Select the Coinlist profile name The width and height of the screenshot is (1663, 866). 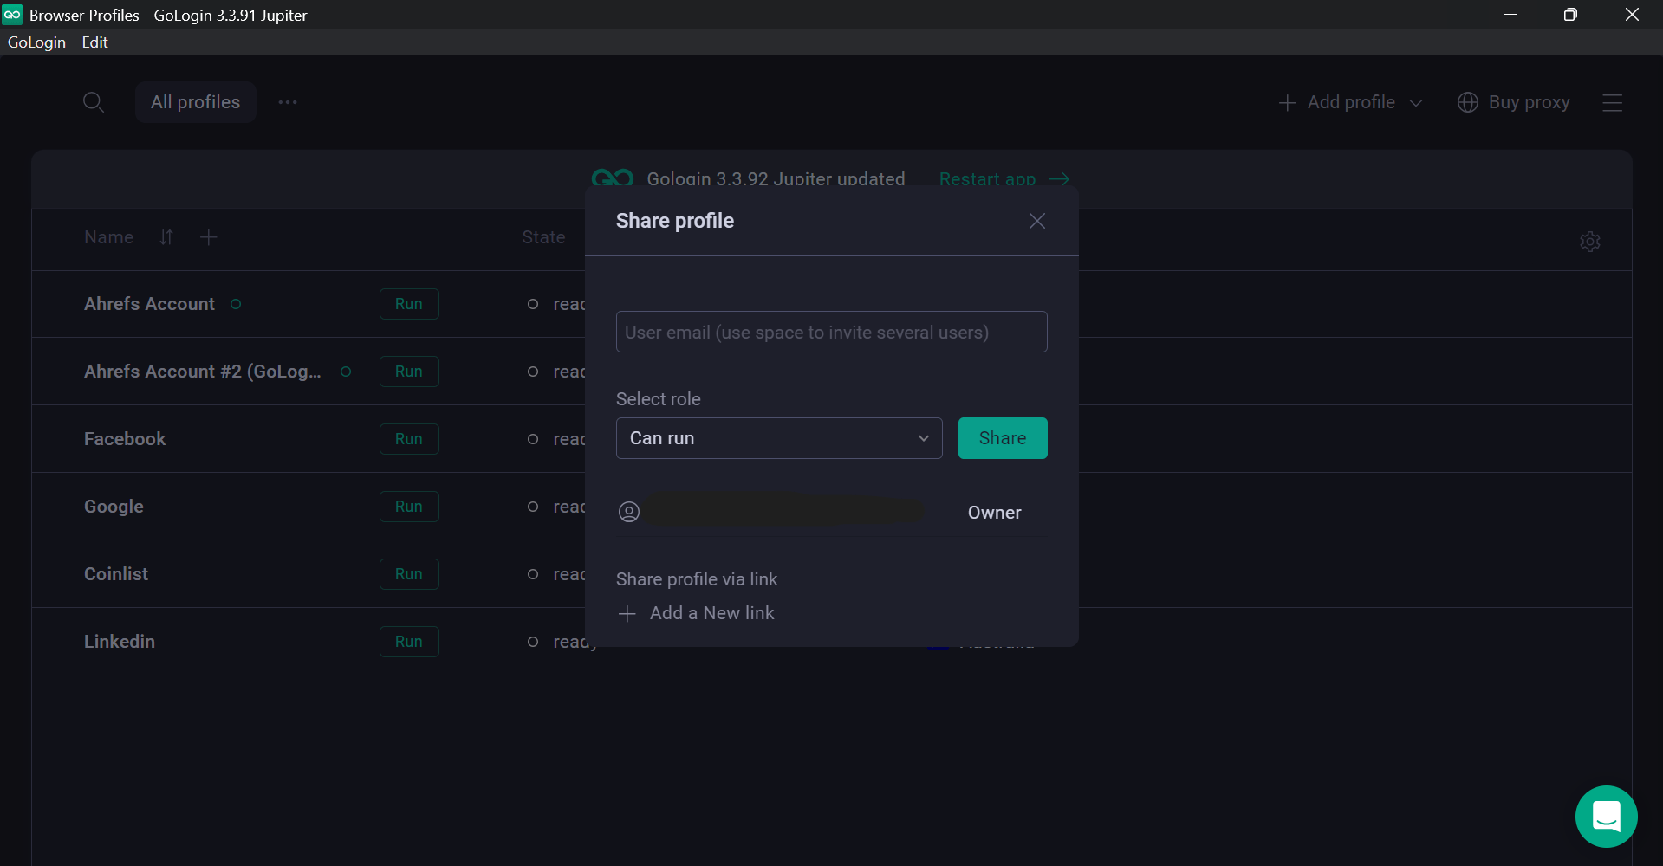coord(116,574)
